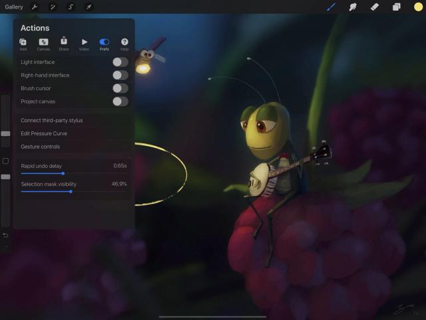
Task: Open the Actions wrench icon
Action: 35,7
